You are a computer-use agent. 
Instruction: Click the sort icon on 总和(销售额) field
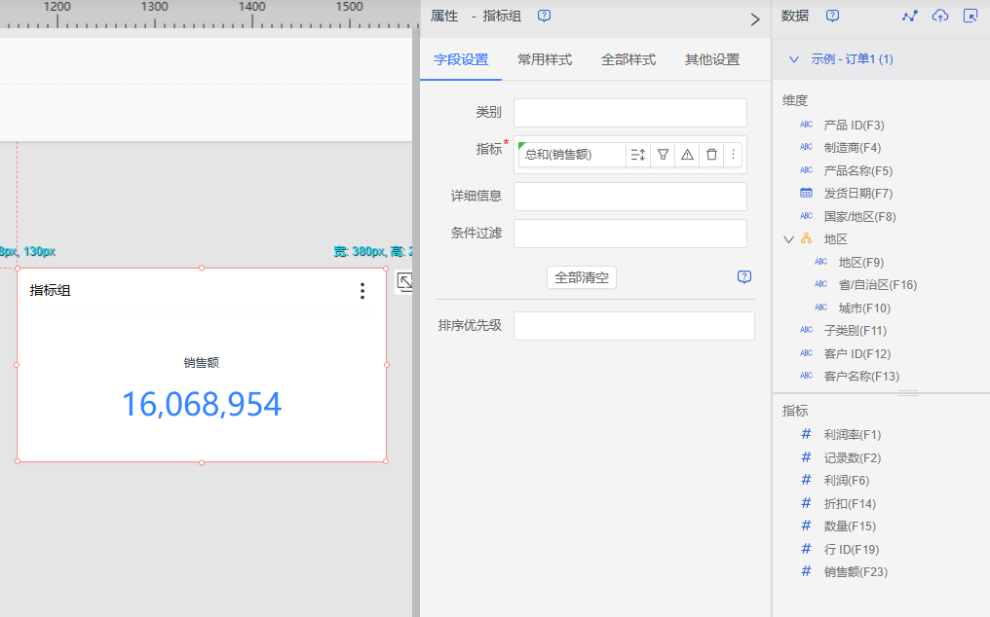[637, 155]
